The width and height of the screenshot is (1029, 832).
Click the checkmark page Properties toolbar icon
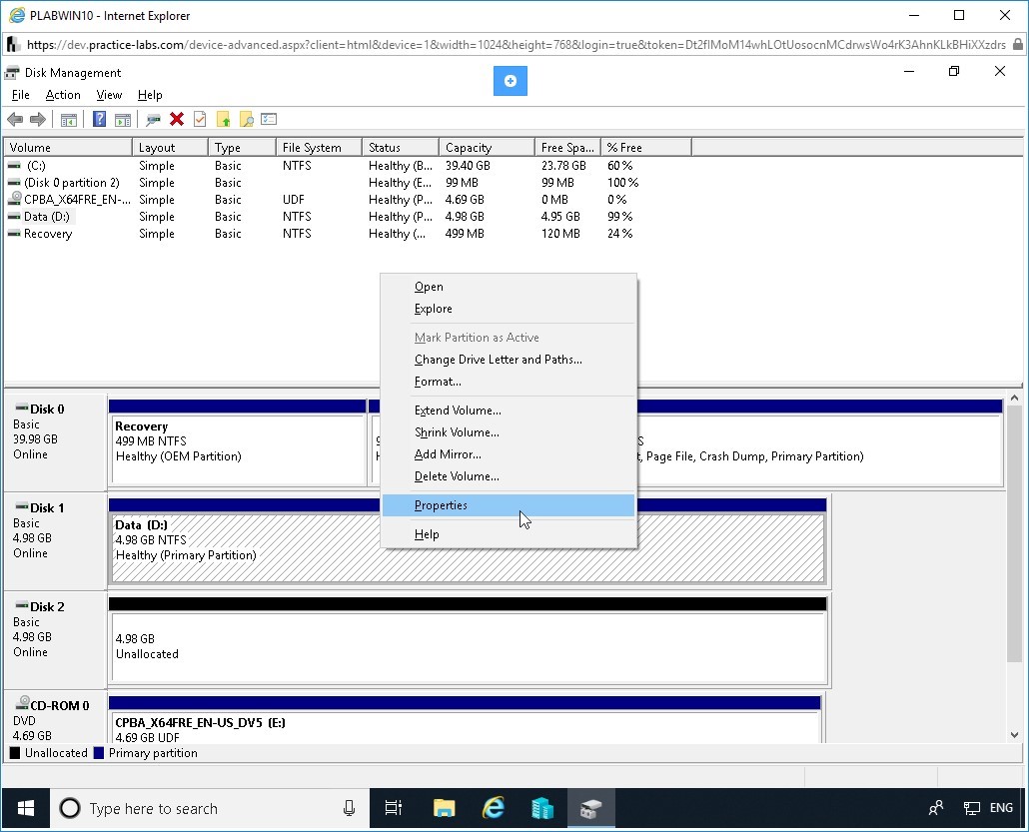pos(200,120)
